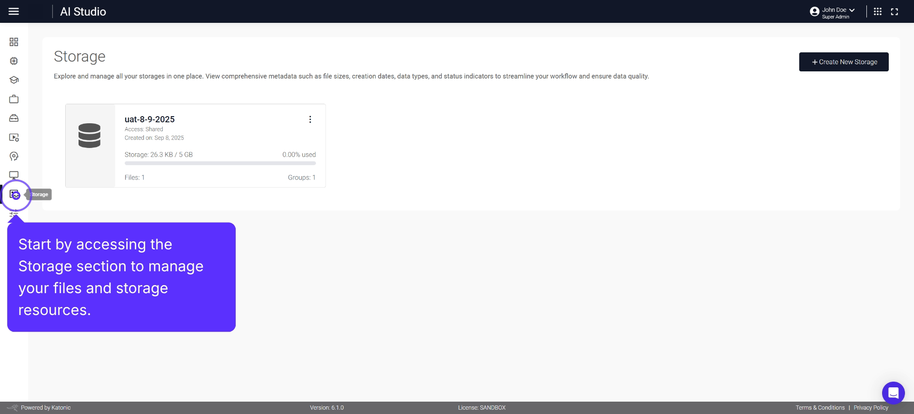Open the briefcase icon in sidebar
The height and width of the screenshot is (414, 914).
tap(14, 99)
